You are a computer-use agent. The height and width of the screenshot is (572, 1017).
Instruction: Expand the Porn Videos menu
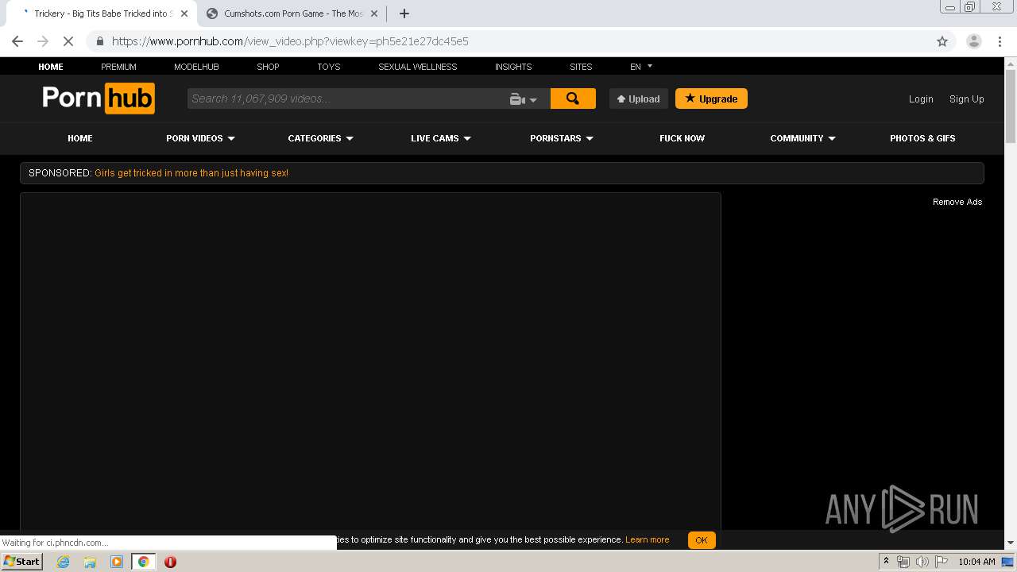pyautogui.click(x=201, y=138)
